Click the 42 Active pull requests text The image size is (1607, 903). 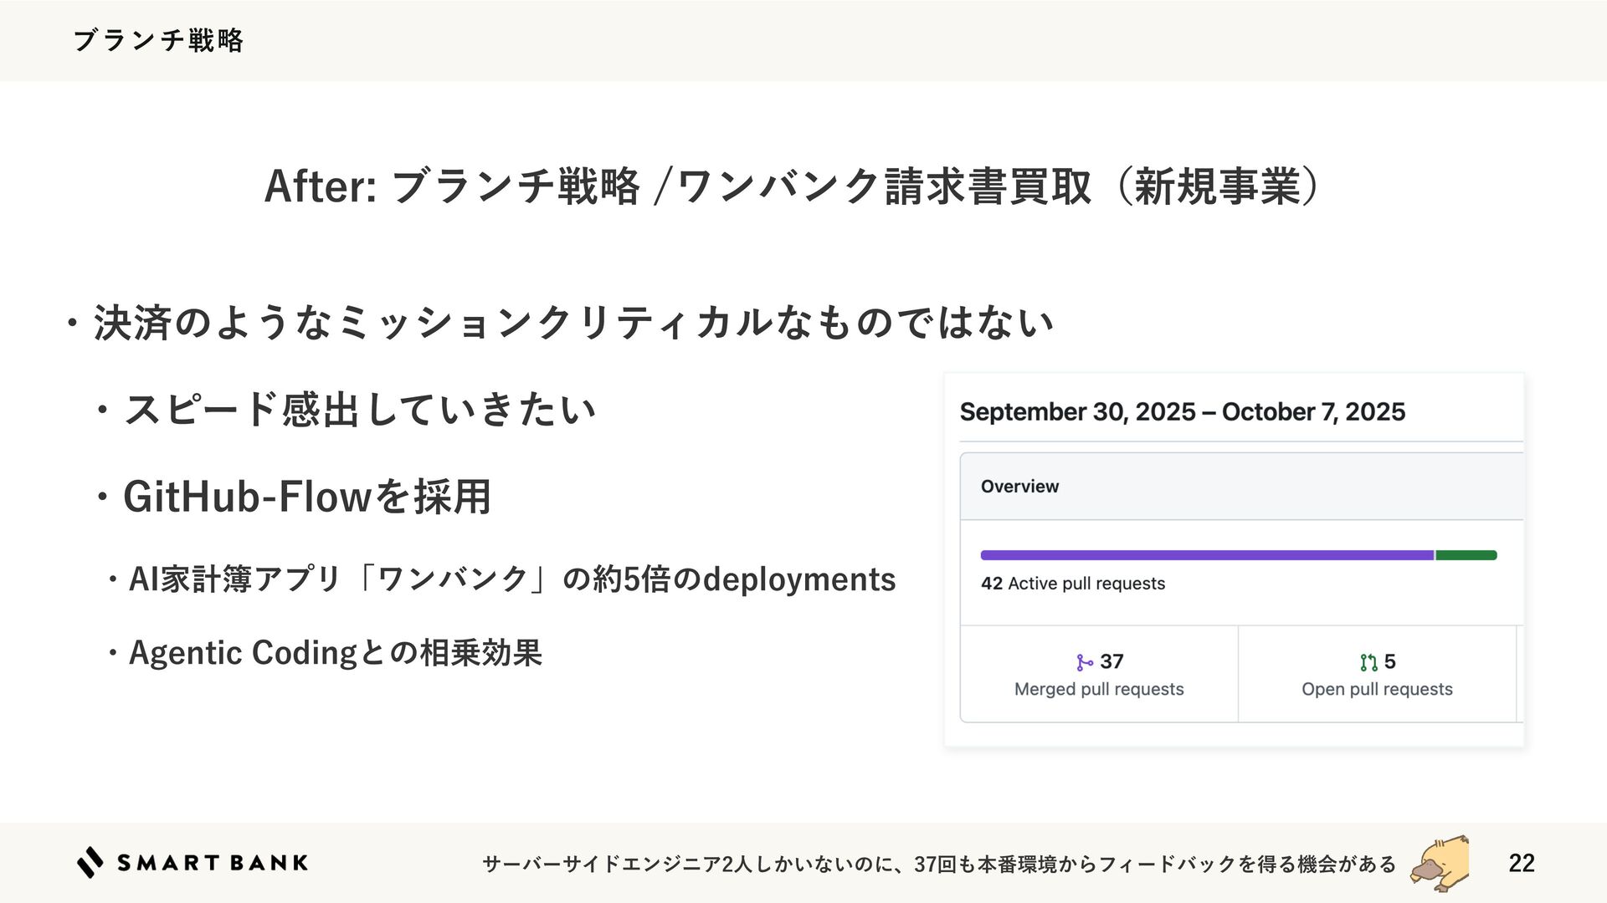pyautogui.click(x=1073, y=584)
